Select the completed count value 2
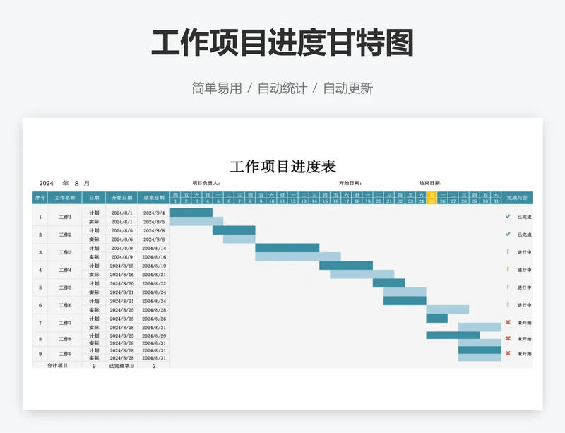 (x=154, y=366)
